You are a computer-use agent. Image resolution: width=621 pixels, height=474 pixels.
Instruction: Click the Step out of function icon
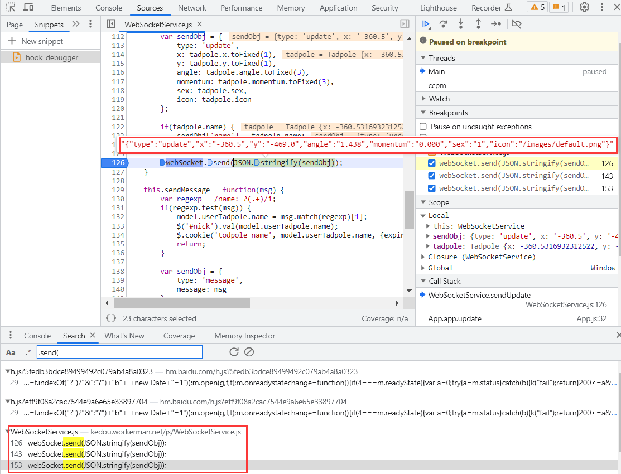478,24
